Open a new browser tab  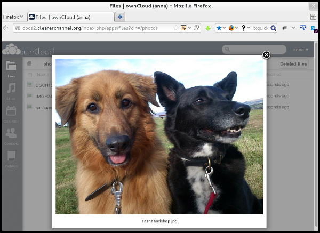point(120,17)
